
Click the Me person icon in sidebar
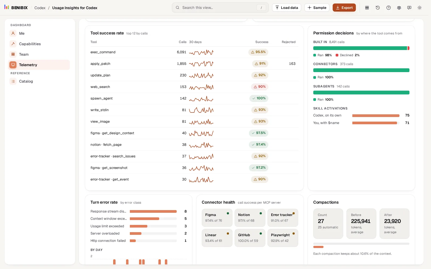[13, 33]
